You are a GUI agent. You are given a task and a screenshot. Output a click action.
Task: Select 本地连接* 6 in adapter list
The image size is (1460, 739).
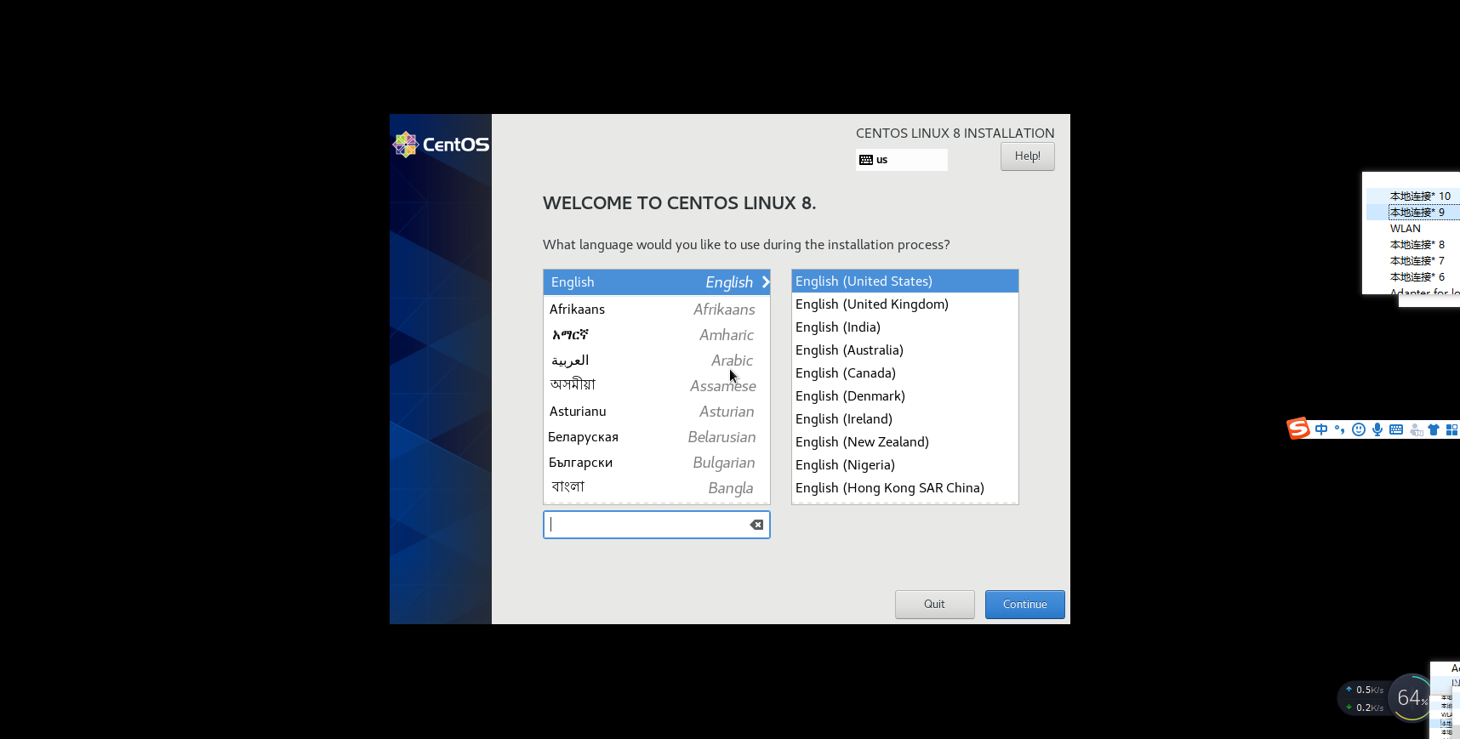coord(1413,277)
